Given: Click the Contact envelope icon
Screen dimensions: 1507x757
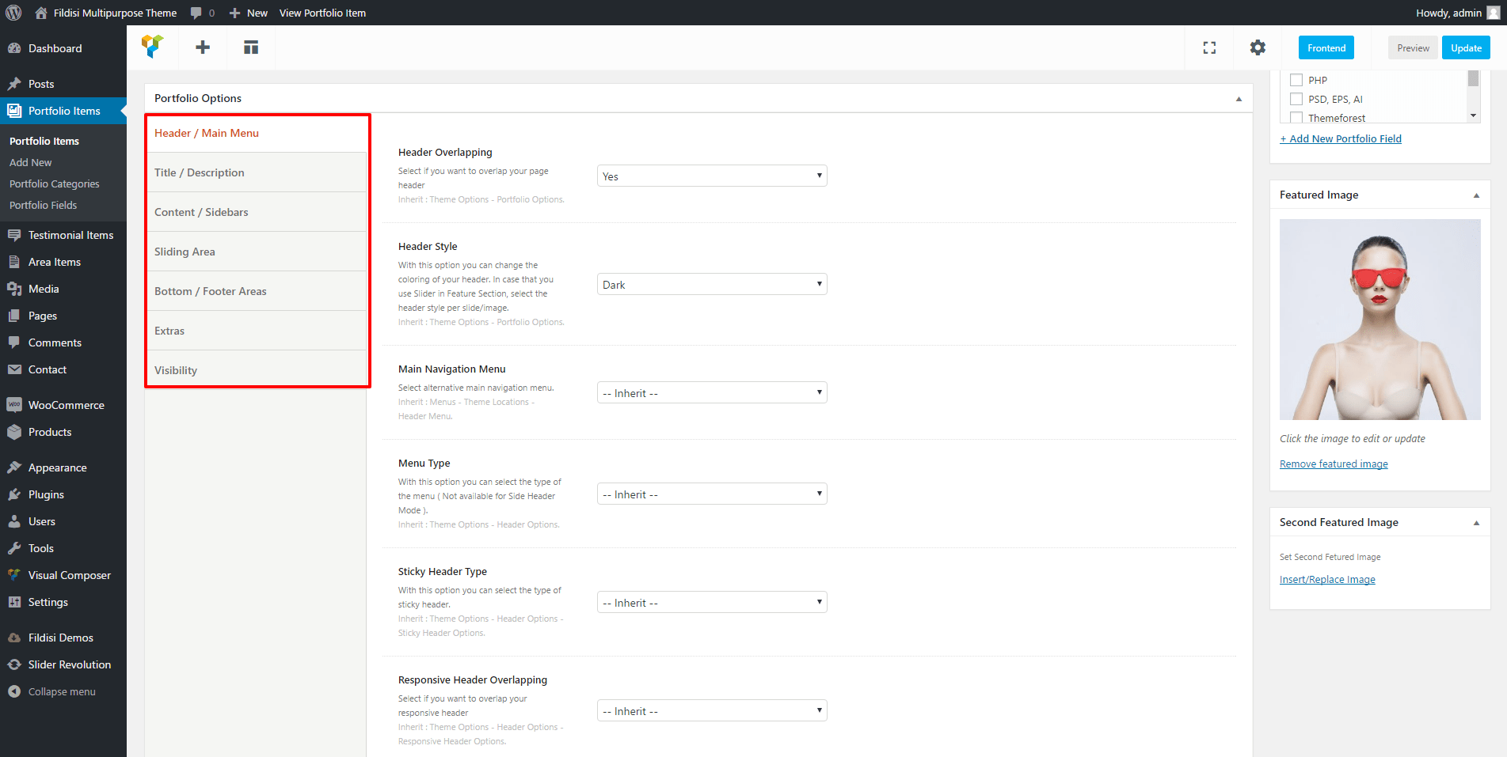Looking at the screenshot, I should point(14,369).
